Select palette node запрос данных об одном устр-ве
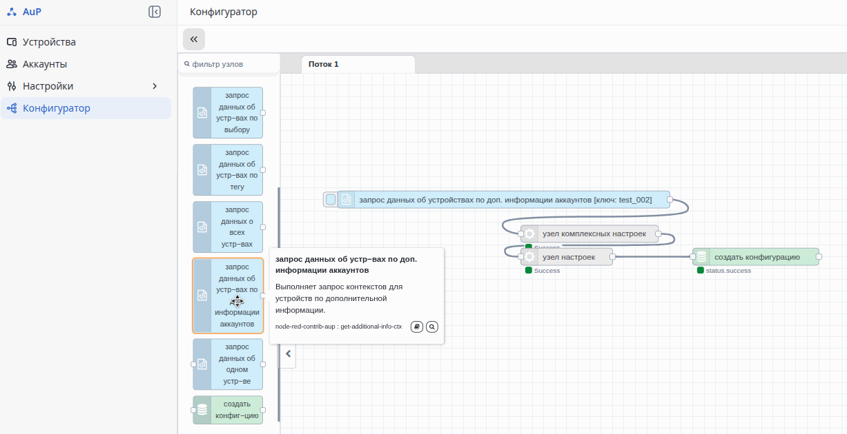The height and width of the screenshot is (434, 847). point(228,364)
